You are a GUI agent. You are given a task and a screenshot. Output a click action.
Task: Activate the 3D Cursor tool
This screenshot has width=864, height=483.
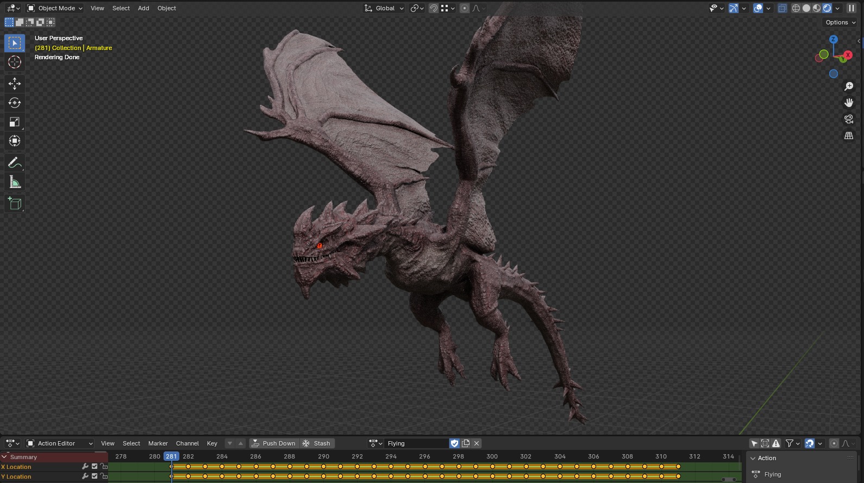tap(15, 62)
